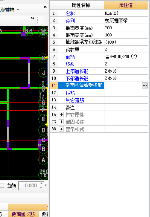Show more tools via top toolbar chevron

(x=45, y=7)
